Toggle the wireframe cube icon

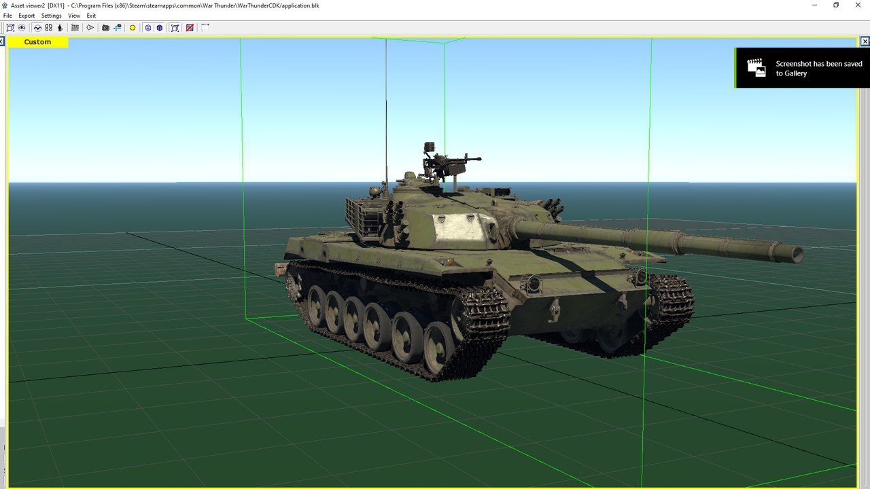tap(147, 28)
